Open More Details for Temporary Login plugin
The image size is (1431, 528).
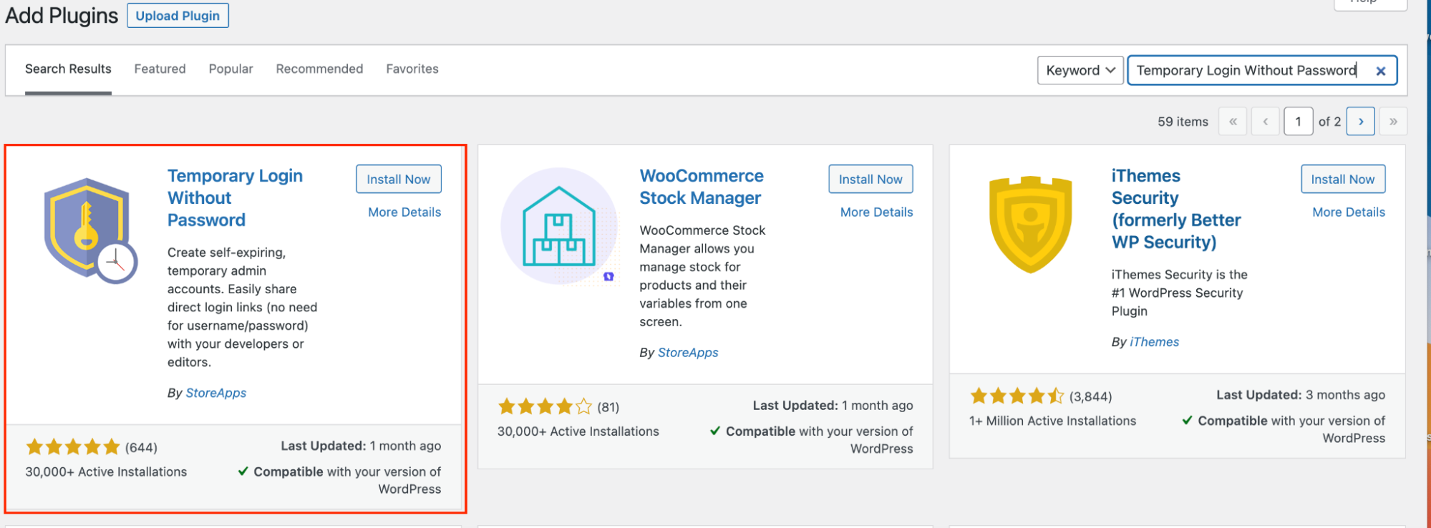[x=404, y=212]
